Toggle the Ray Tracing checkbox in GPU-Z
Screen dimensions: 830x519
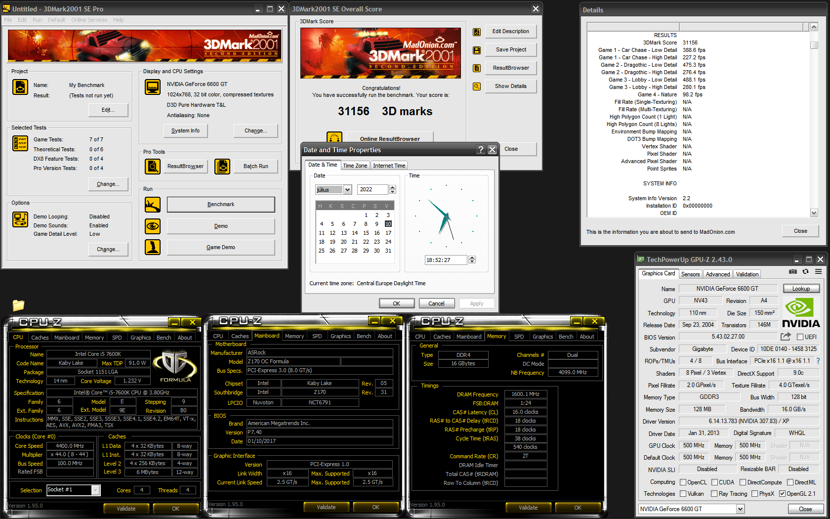714,494
